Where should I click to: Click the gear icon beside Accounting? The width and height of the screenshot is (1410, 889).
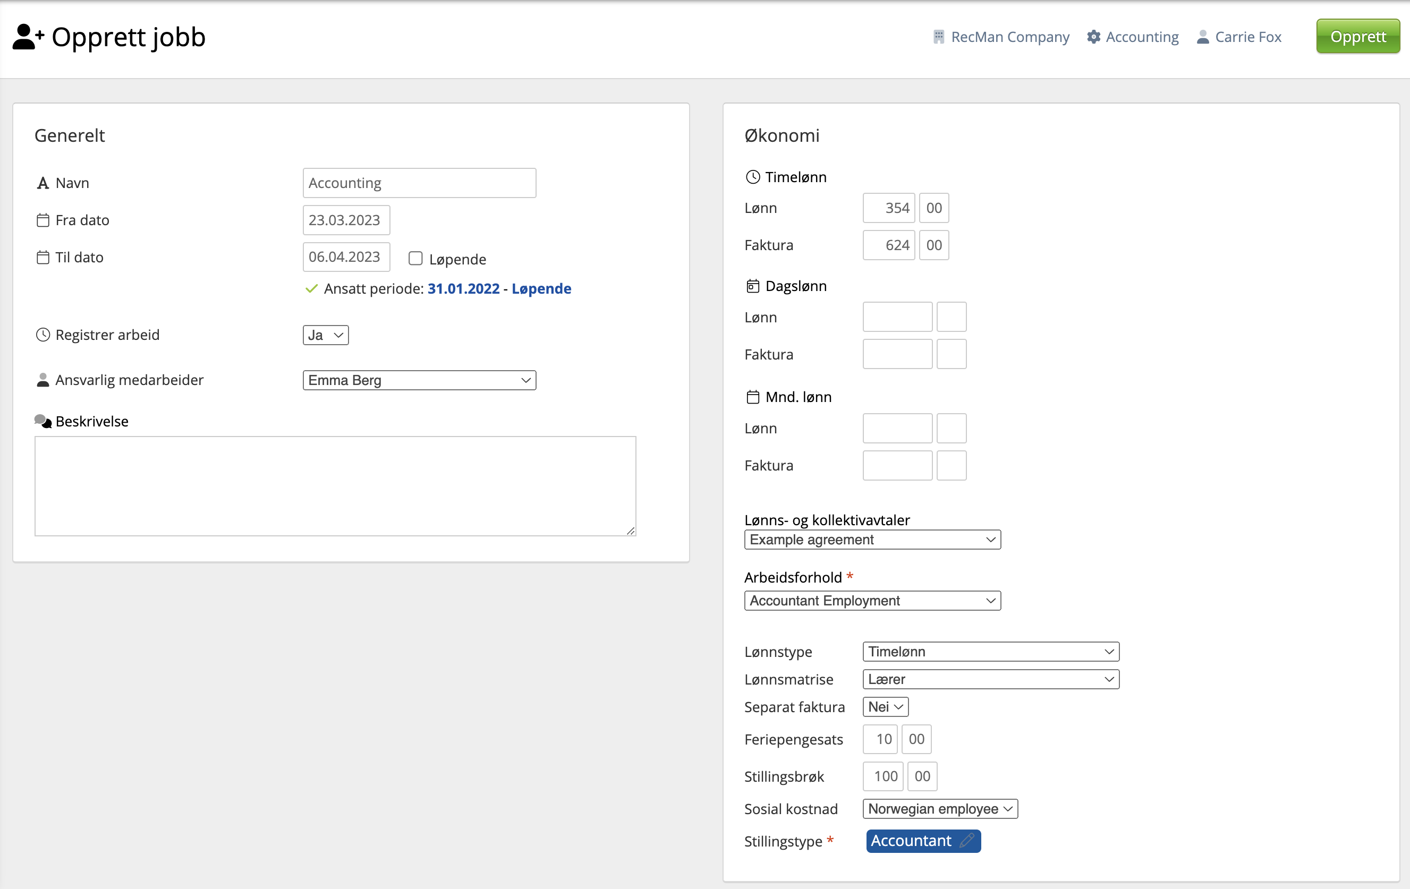click(x=1093, y=37)
